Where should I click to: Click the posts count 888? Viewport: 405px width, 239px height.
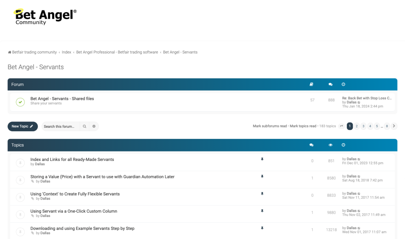point(331,100)
